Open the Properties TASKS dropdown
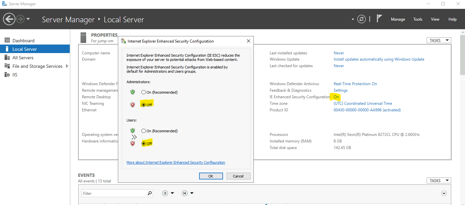The width and height of the screenshot is (465, 205). coord(438,40)
